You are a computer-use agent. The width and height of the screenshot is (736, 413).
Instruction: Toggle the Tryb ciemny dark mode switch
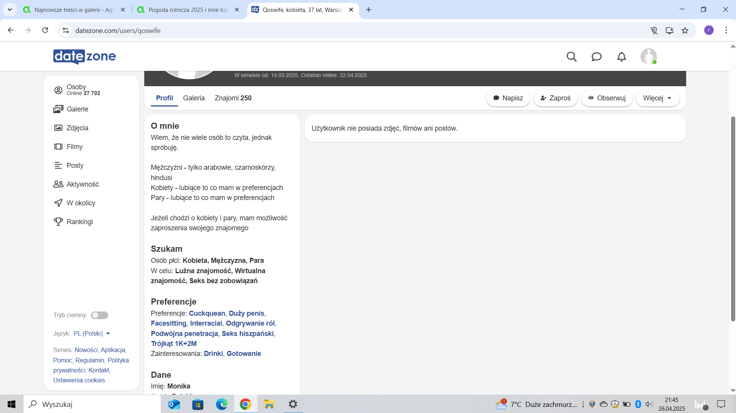point(99,315)
